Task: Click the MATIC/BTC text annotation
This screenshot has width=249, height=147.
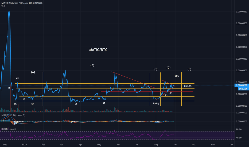Action: 98,50
